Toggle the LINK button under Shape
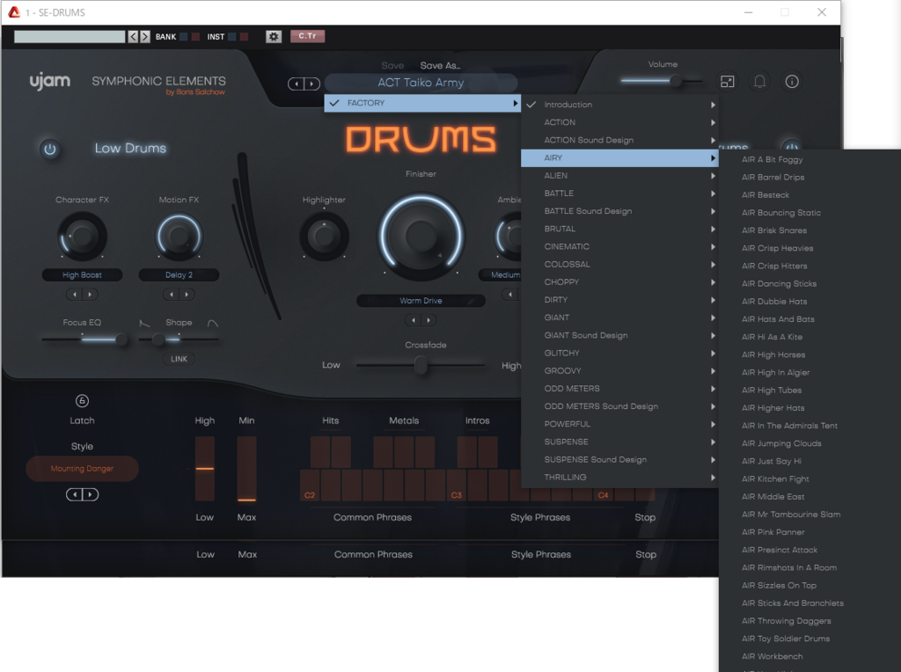 (x=179, y=359)
